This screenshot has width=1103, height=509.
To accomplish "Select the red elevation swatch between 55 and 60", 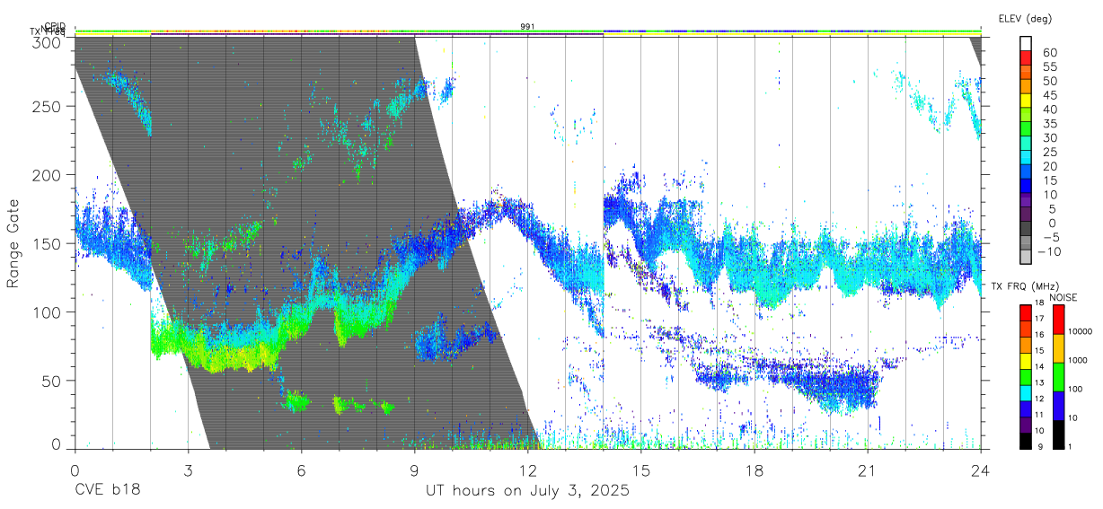I will (x=1027, y=58).
